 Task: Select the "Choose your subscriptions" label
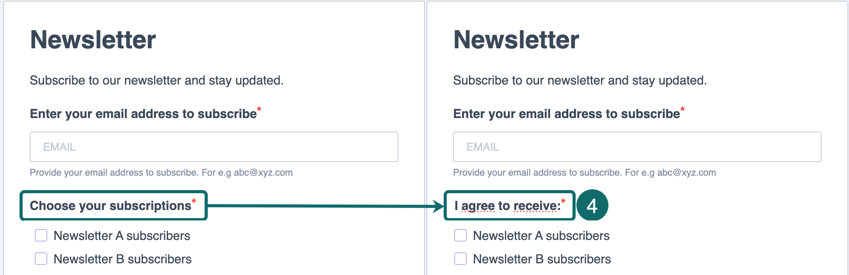[x=111, y=206]
